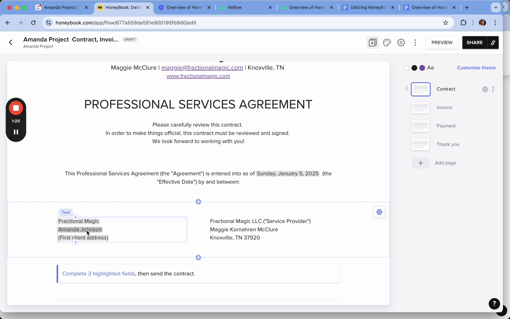Pause the screen recording
This screenshot has width=510, height=319.
click(16, 132)
